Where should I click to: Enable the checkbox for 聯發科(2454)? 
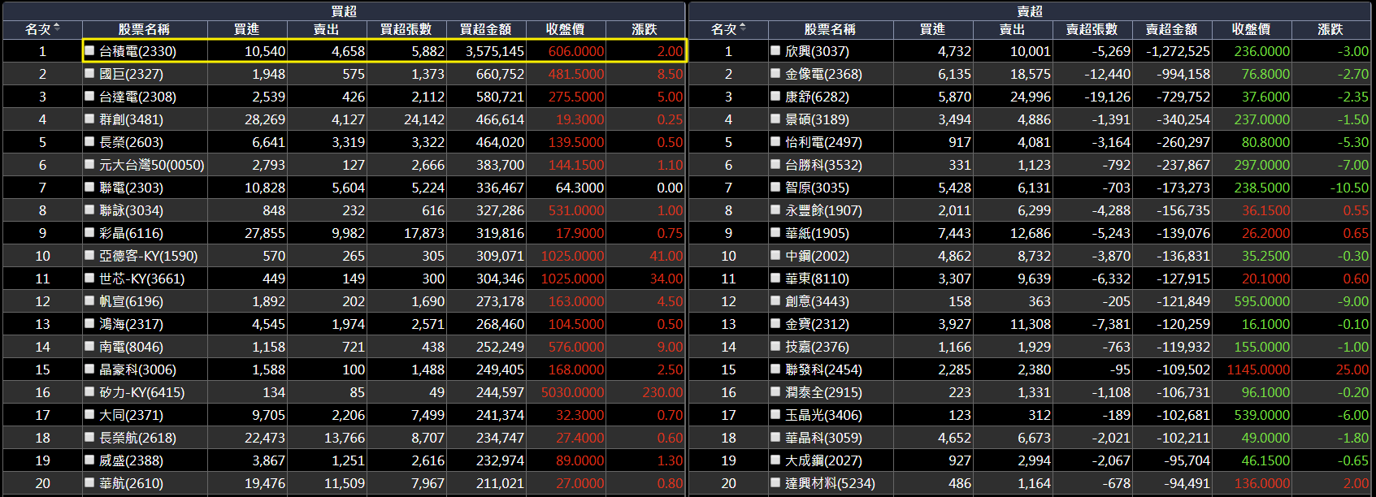coord(776,369)
